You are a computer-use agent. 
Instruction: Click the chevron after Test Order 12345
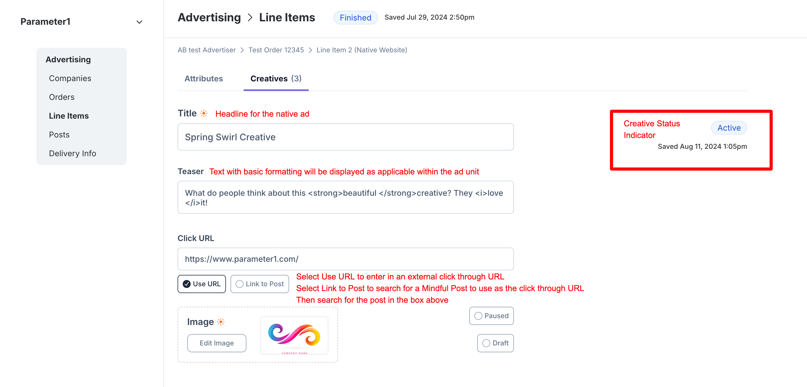[310, 50]
